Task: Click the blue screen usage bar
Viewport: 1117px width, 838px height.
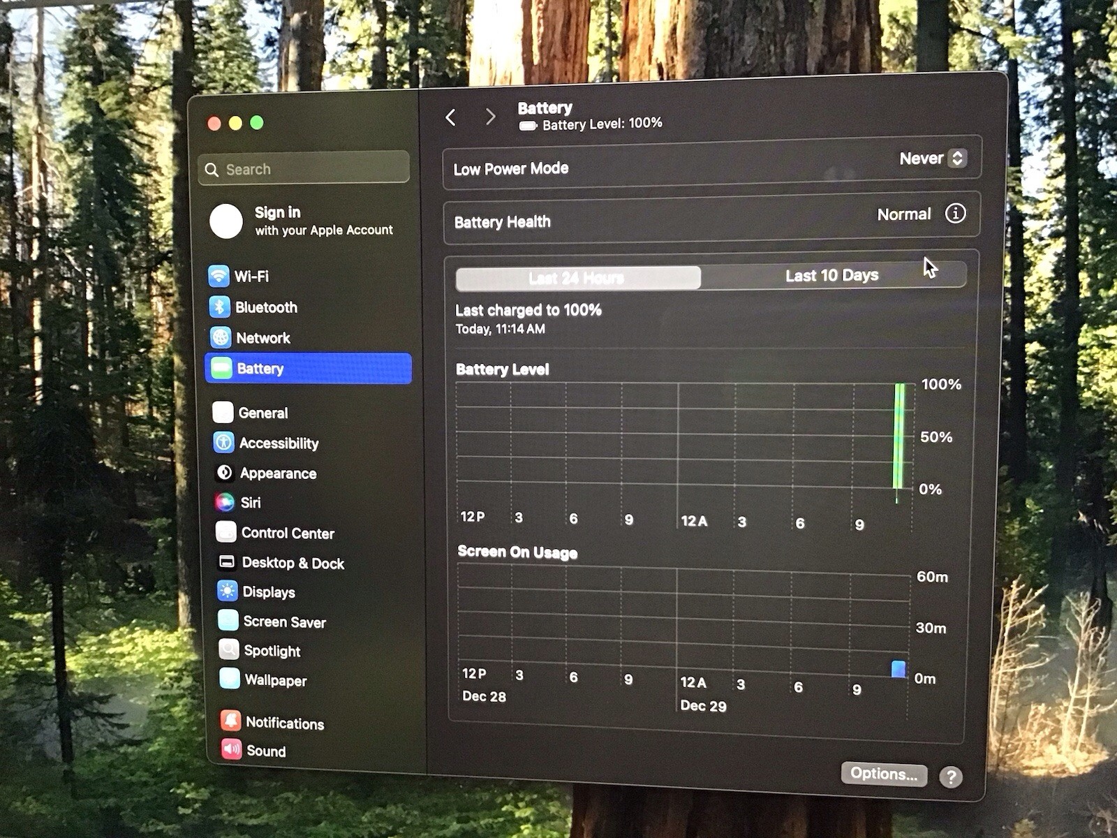Action: (899, 668)
